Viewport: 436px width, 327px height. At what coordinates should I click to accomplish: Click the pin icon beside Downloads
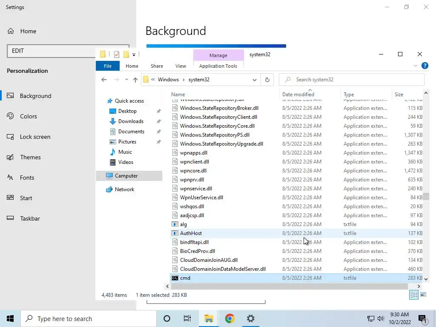(x=158, y=121)
